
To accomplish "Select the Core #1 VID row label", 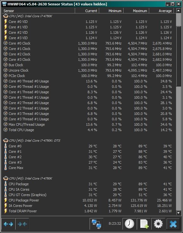I will tap(18, 27).
